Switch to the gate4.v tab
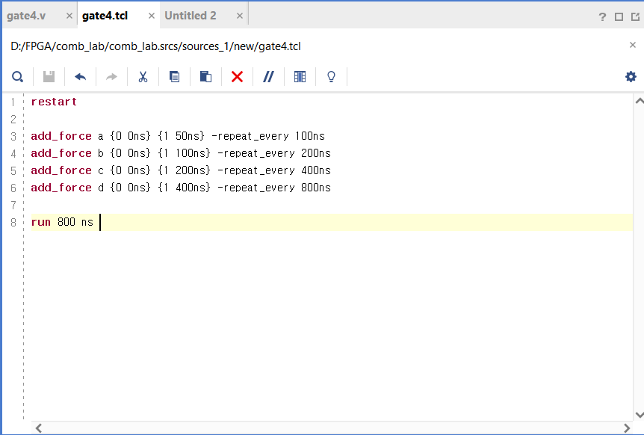644x435 pixels. [26, 16]
